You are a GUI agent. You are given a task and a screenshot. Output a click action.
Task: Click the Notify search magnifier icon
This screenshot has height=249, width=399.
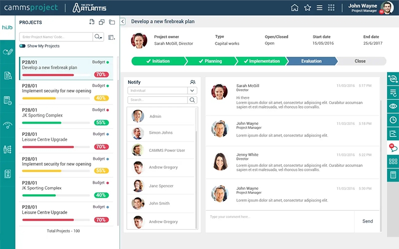coord(193,100)
